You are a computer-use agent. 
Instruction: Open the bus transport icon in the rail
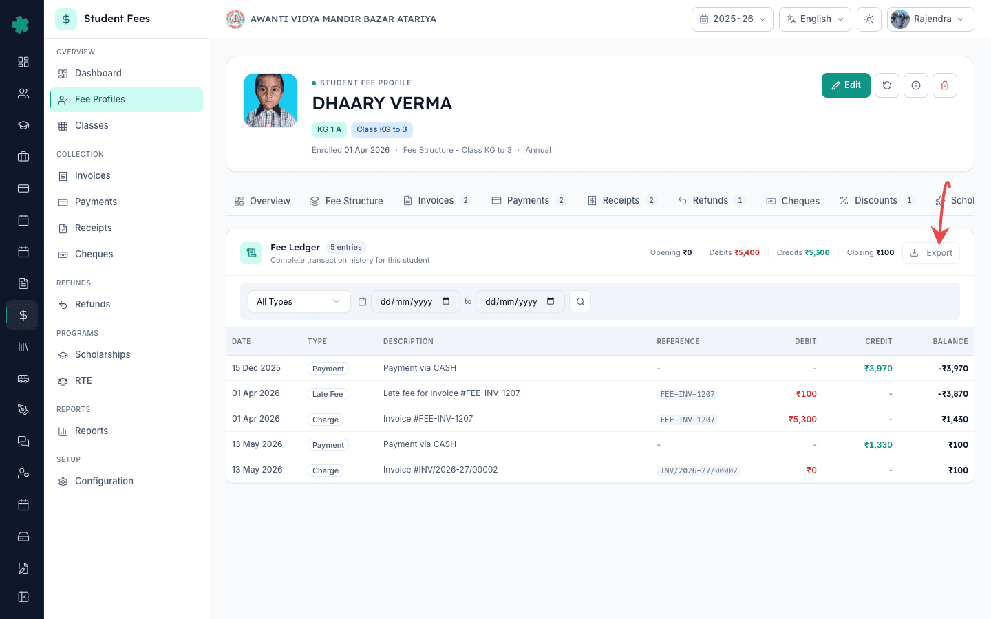click(23, 378)
